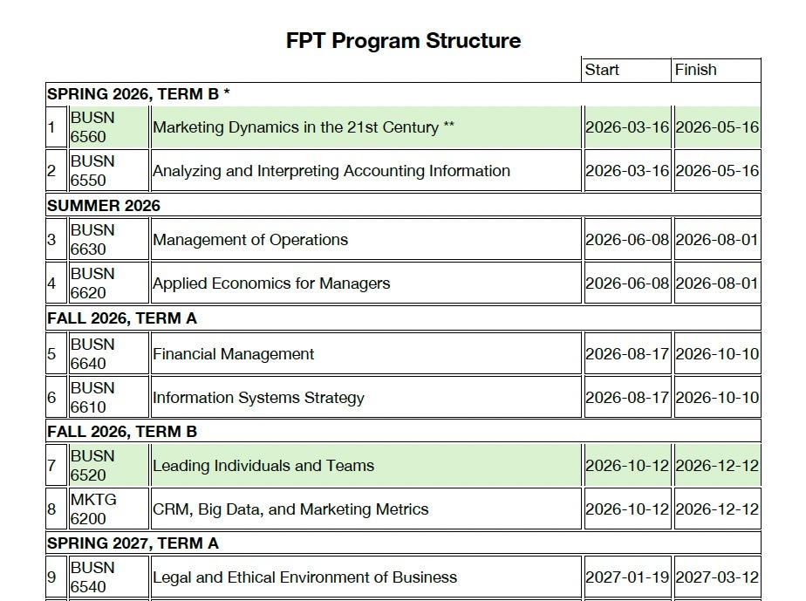The width and height of the screenshot is (806, 601).
Task: Select the SUMMER 2026 section heading
Action: (x=104, y=206)
